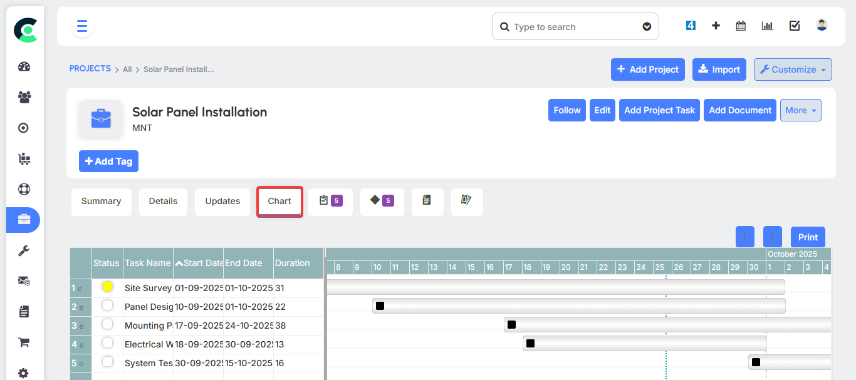Select the wrench tools icon in the sidebar
This screenshot has height=380, width=856.
23,250
